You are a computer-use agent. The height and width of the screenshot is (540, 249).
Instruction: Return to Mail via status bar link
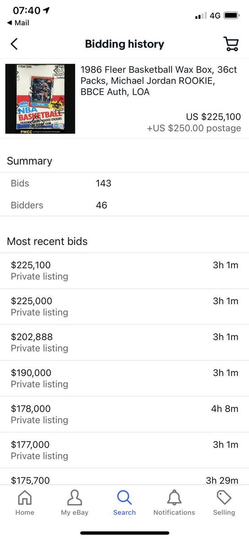18,22
